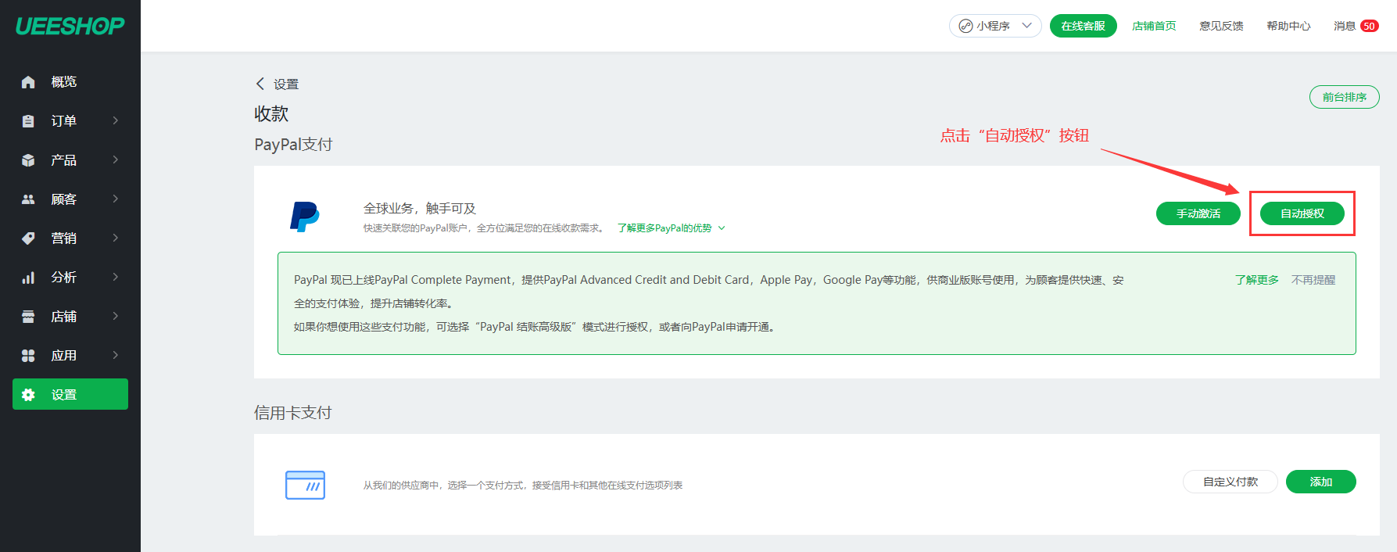The height and width of the screenshot is (552, 1397).
Task: Go back using the 设置 back arrow
Action: tap(260, 84)
